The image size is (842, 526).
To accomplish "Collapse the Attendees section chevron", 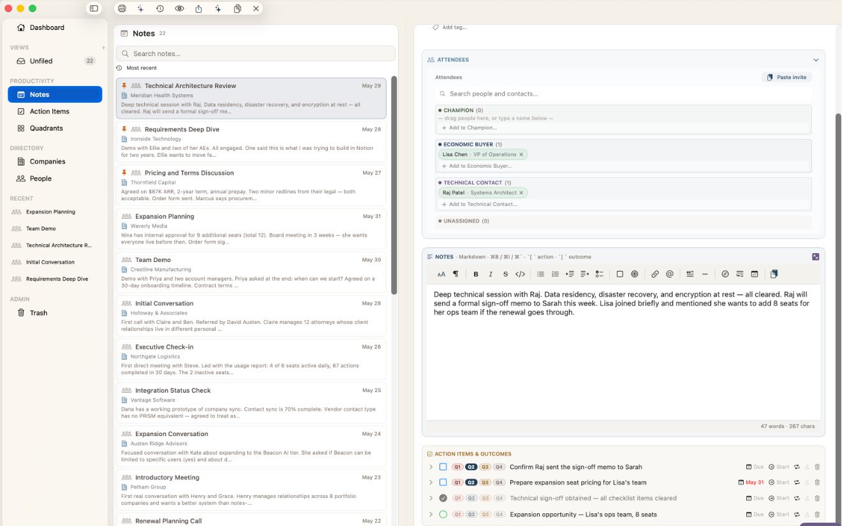I will (815, 60).
